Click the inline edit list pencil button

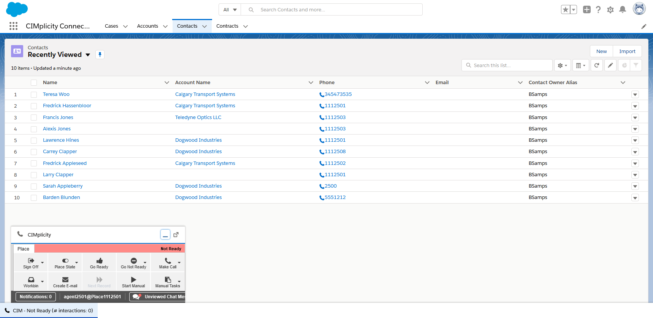click(610, 65)
